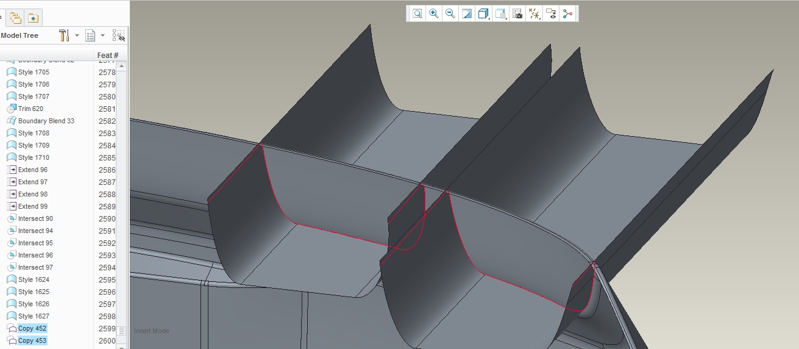
Task: Select Trim 620 in the model tree
Action: click(30, 109)
